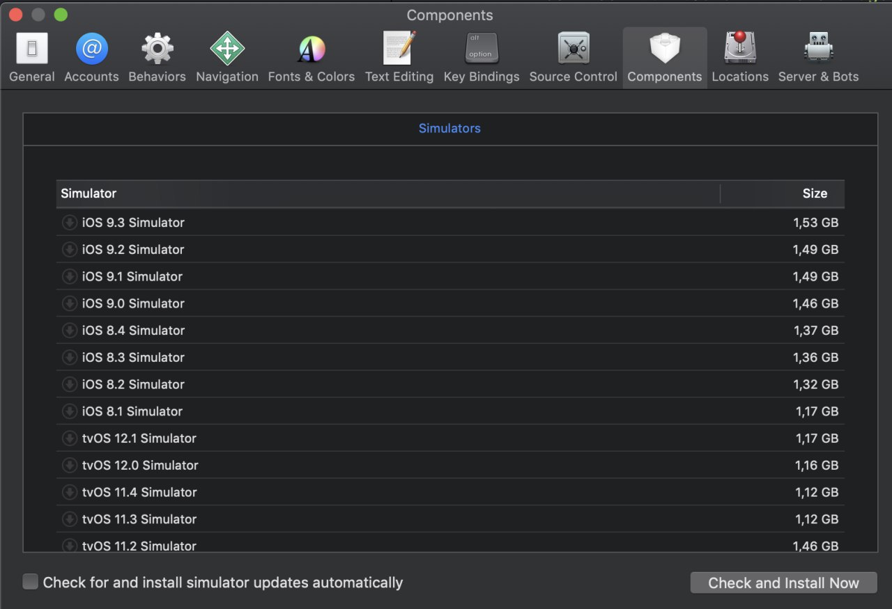Download the iOS 8.3 Simulator

[69, 357]
